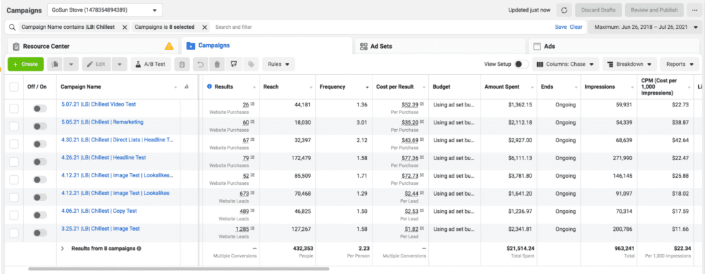The width and height of the screenshot is (705, 274).
Task: Switch to the Ads tab
Action: coord(614,46)
